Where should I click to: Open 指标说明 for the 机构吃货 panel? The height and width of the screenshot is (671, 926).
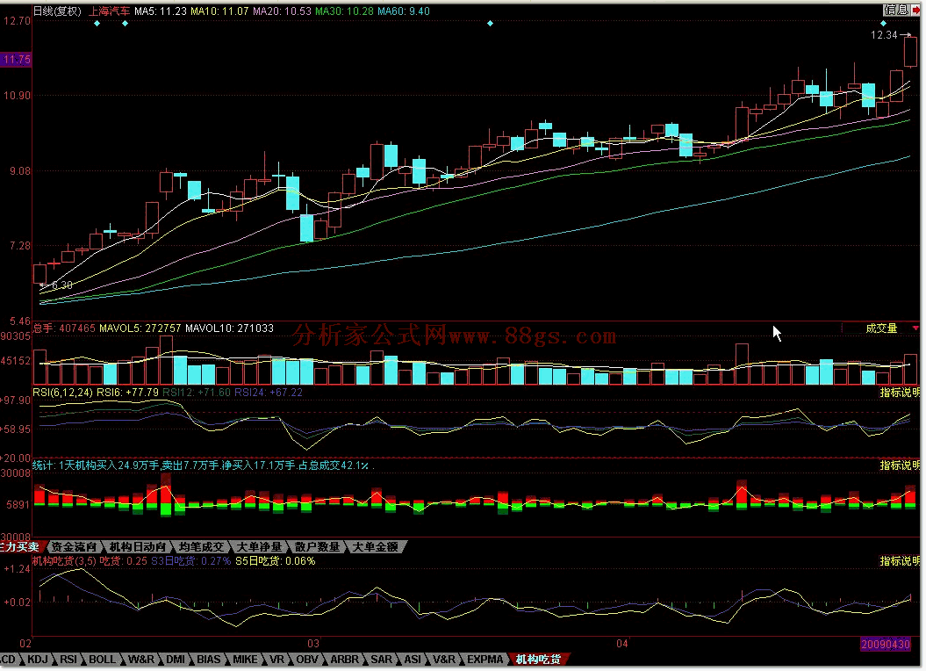click(900, 561)
